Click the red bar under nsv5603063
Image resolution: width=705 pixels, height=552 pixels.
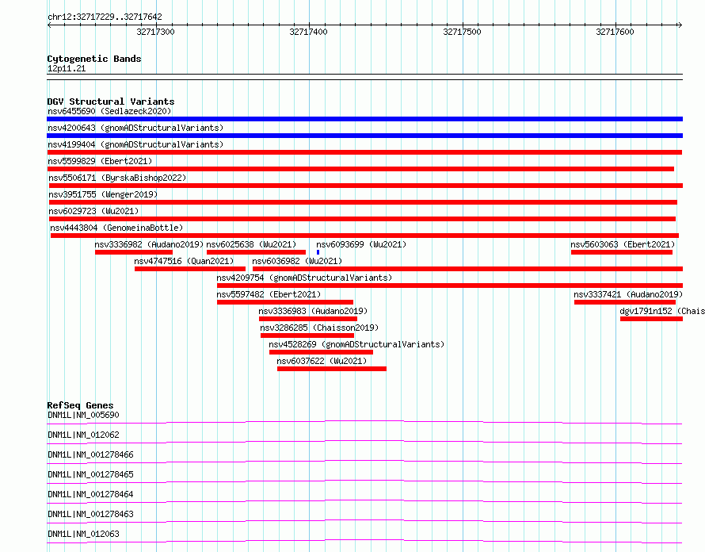622,252
